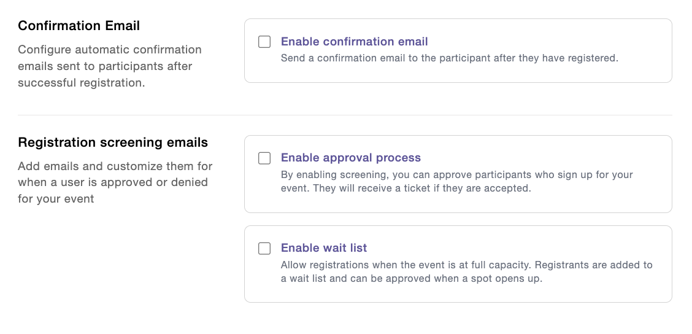Screen dimensions: 692x334
Task: Click 'a wait list and can be approved' line
Action: 411,279
